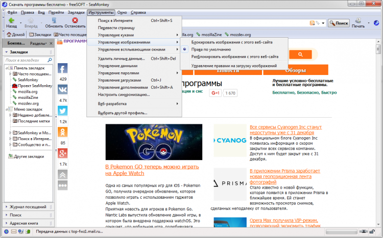The image size is (383, 238).
Task: Click the mozdev.org bookmark in personal toolbar
Action: (x=237, y=35)
